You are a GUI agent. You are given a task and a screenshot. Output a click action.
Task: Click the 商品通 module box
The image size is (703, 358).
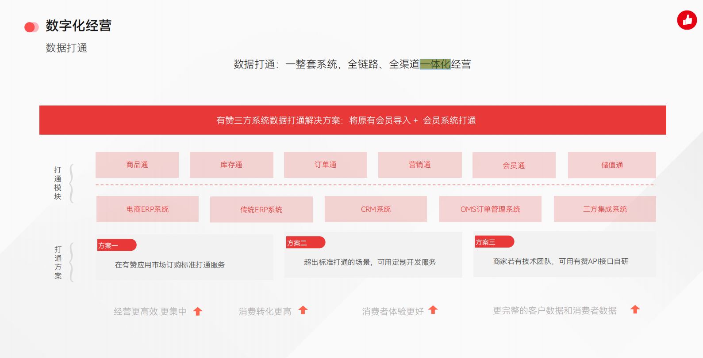[x=137, y=165]
